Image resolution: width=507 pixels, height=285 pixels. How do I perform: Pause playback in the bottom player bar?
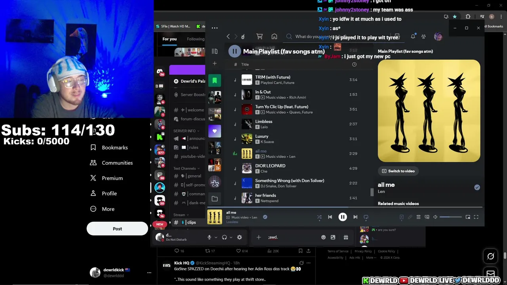tap(343, 217)
